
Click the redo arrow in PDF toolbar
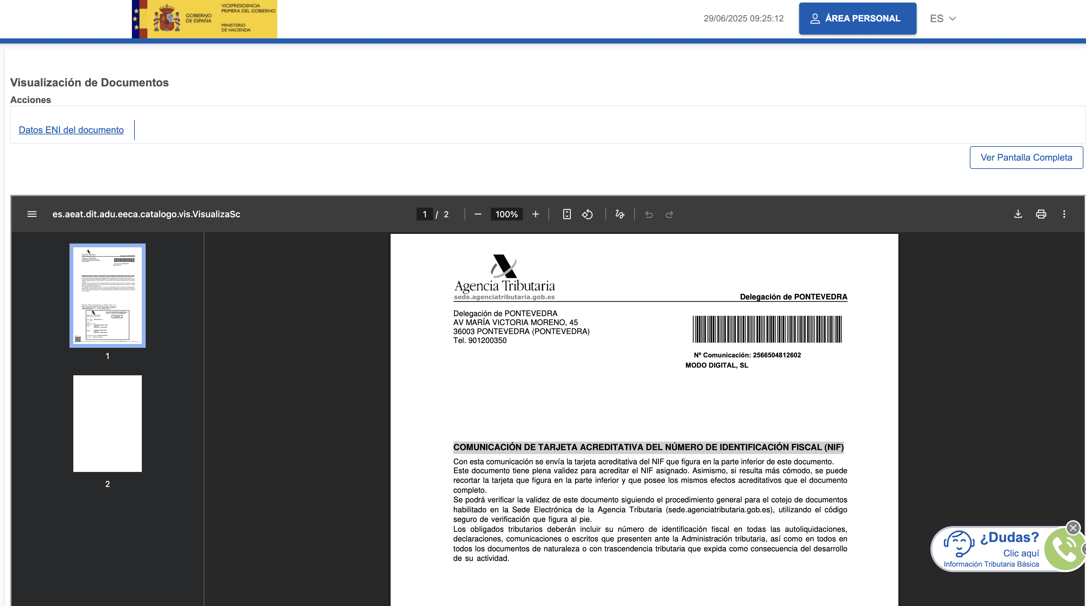click(669, 214)
